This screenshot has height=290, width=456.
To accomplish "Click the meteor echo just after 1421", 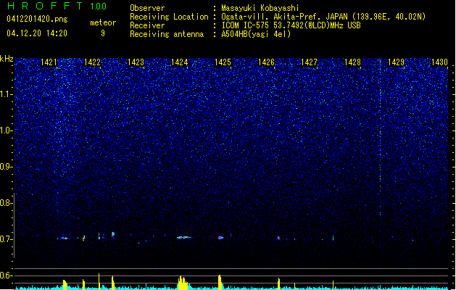I will (65, 238).
